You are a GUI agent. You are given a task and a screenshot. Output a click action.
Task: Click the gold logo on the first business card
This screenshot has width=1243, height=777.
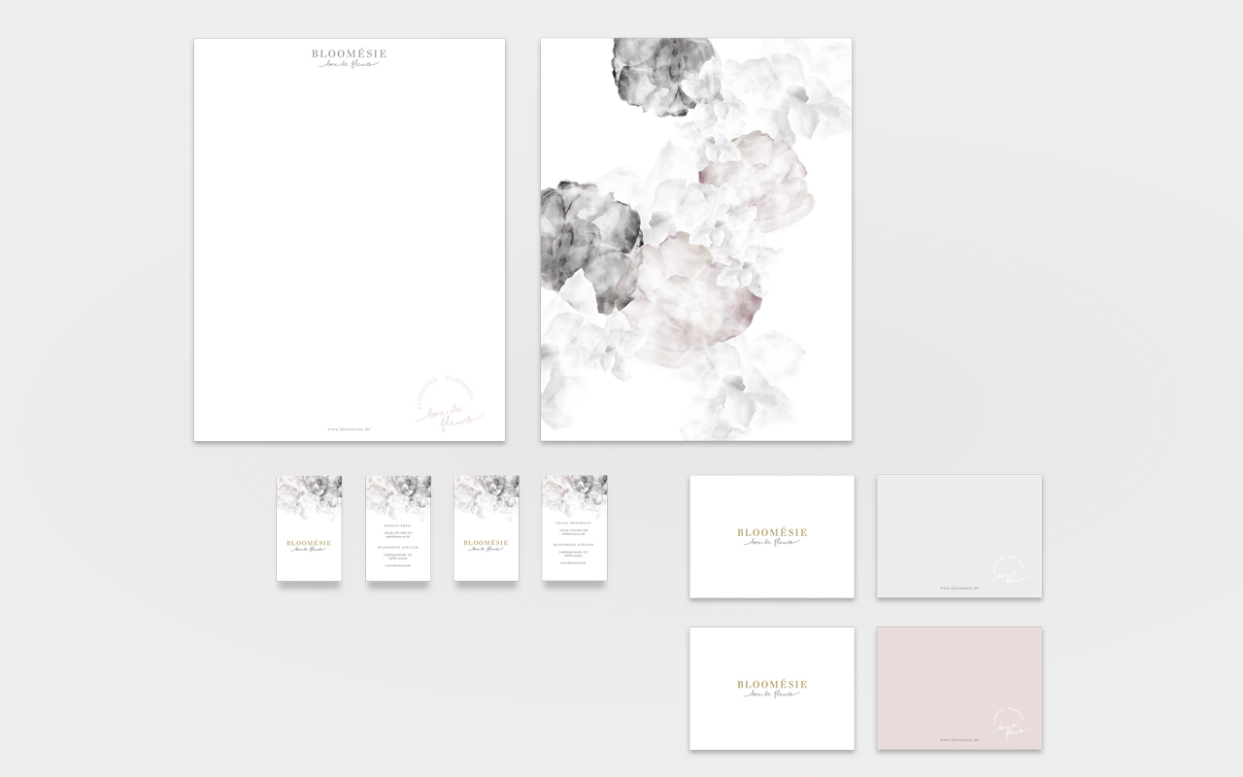[x=309, y=546]
